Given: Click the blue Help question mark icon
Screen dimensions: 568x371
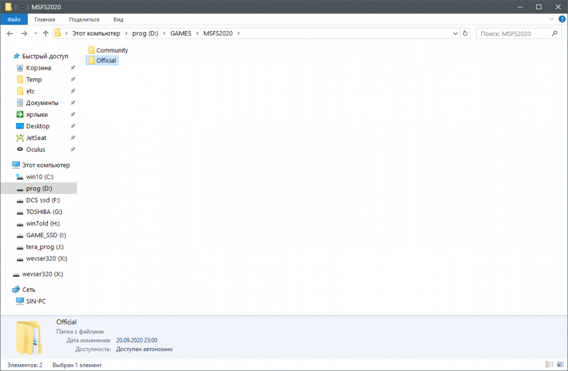Looking at the screenshot, I should (x=561, y=19).
